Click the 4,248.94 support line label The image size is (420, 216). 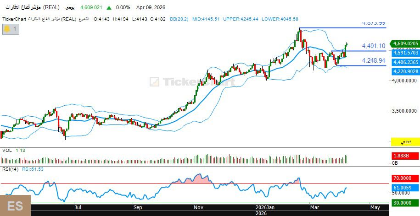click(x=373, y=60)
